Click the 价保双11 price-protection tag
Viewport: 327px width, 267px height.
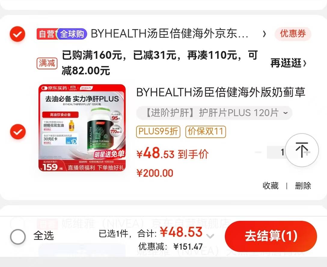pos(206,131)
